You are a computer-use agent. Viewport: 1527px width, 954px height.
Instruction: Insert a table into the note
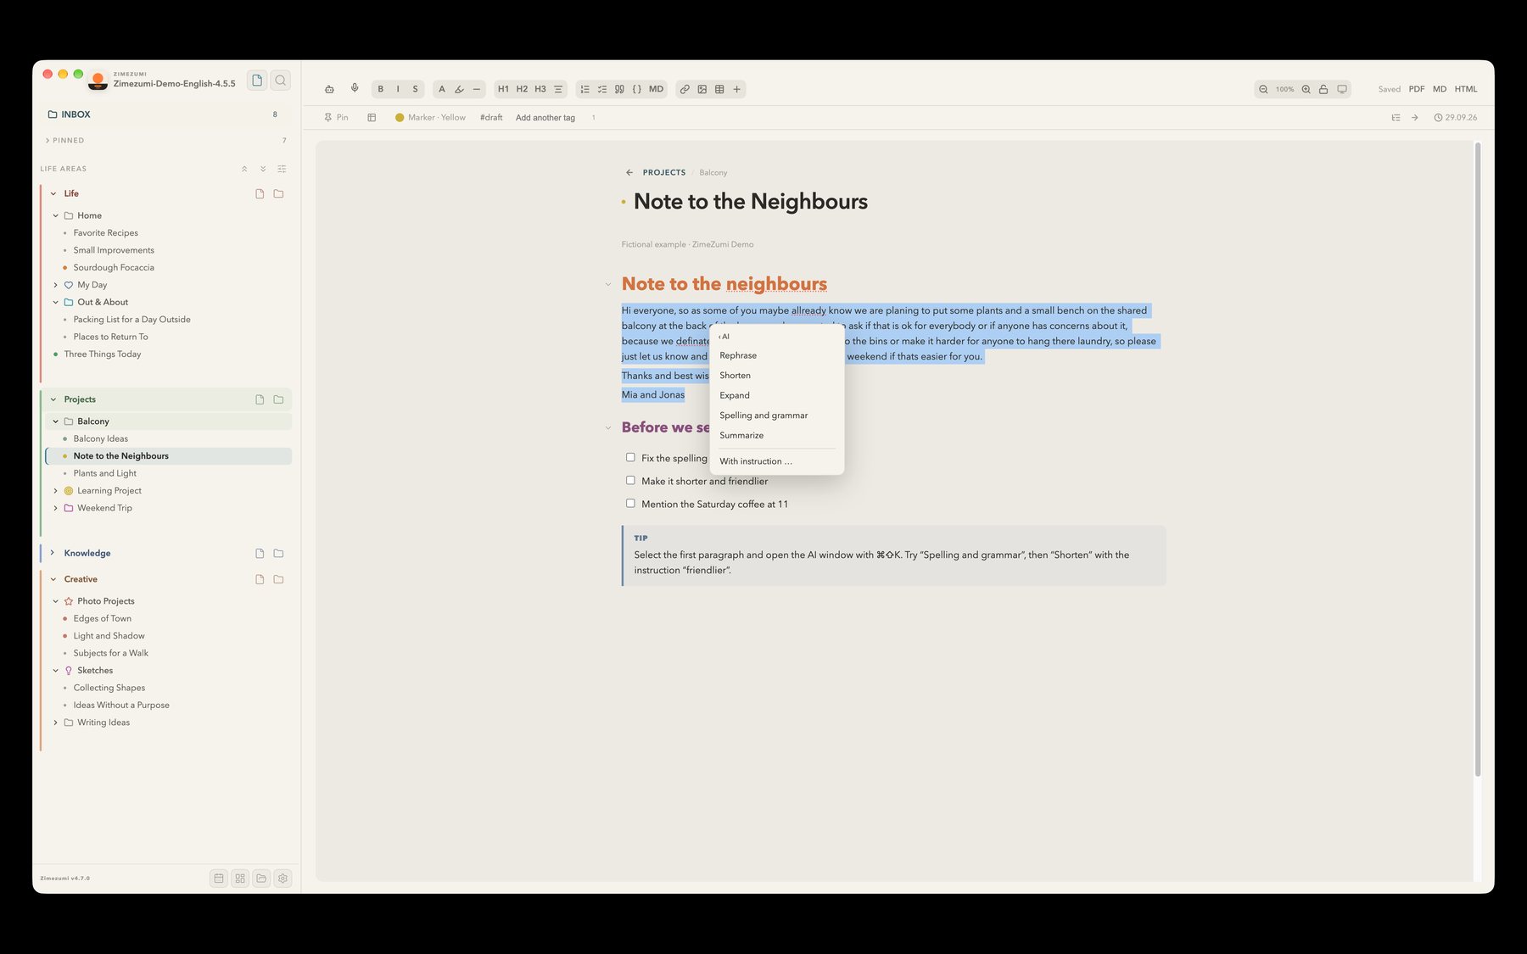tap(719, 89)
